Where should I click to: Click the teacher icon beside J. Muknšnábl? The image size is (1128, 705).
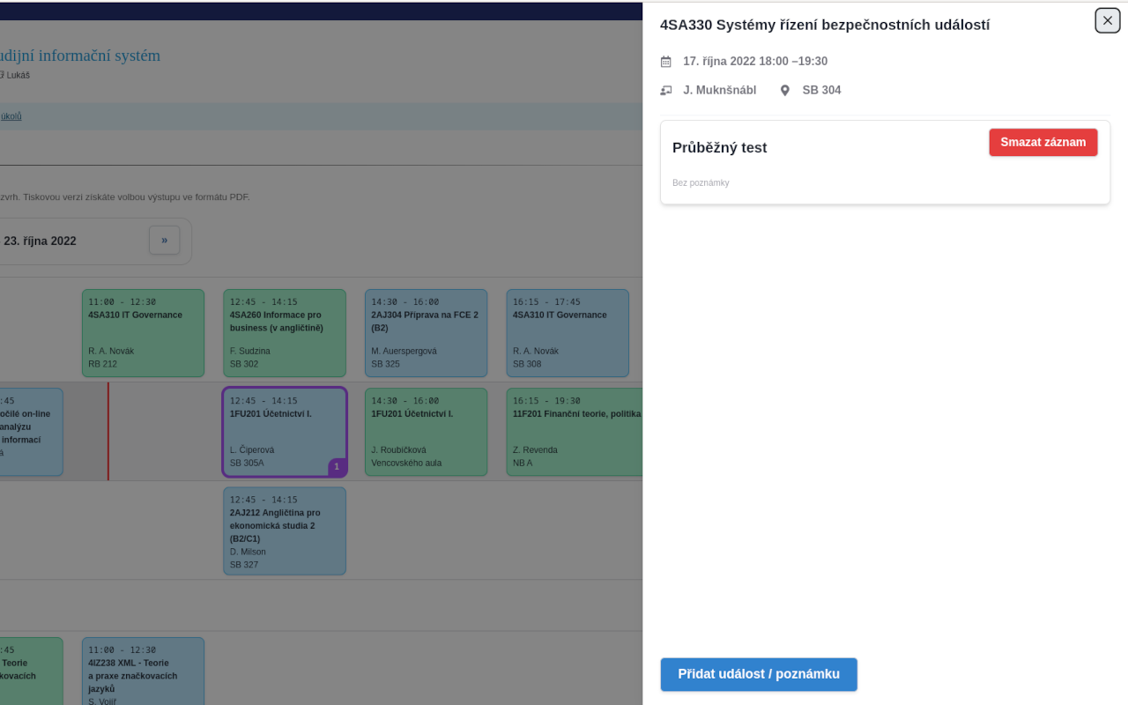tap(666, 91)
